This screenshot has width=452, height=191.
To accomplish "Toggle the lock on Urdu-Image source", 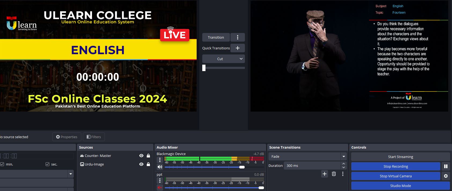I will (148, 164).
